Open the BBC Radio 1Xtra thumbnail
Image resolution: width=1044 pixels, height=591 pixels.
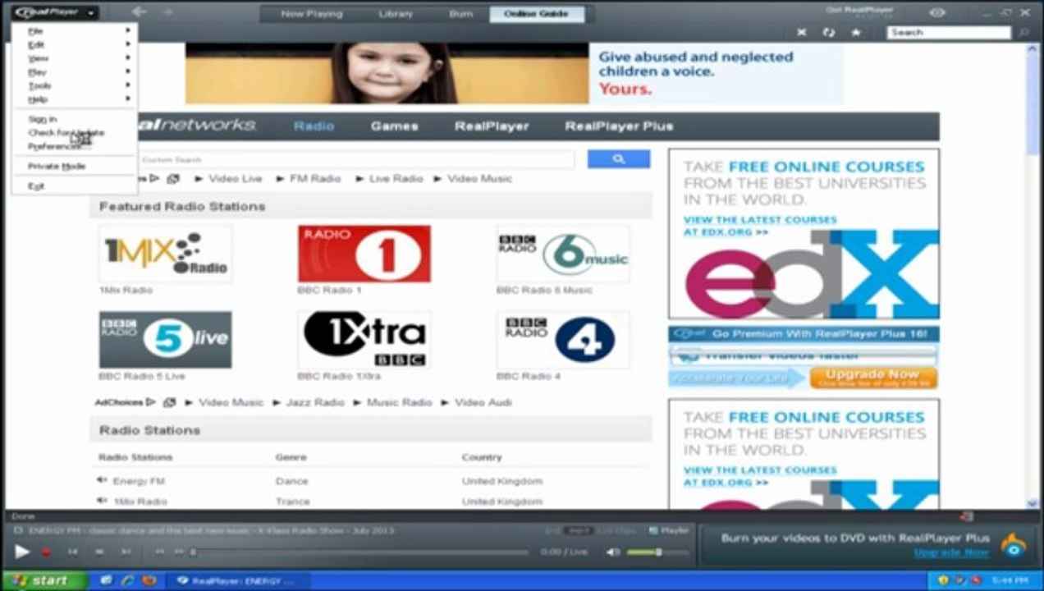364,340
